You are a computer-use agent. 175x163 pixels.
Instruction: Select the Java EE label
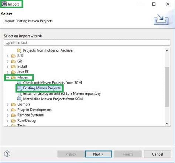point(23,72)
